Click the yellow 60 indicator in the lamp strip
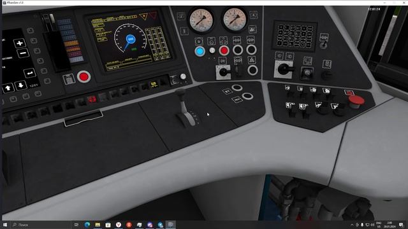The height and width of the screenshot is (229, 408). pos(154,84)
